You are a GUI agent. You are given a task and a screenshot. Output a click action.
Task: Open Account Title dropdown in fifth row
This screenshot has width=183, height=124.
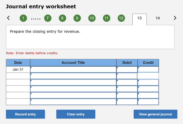click(x=73, y=95)
